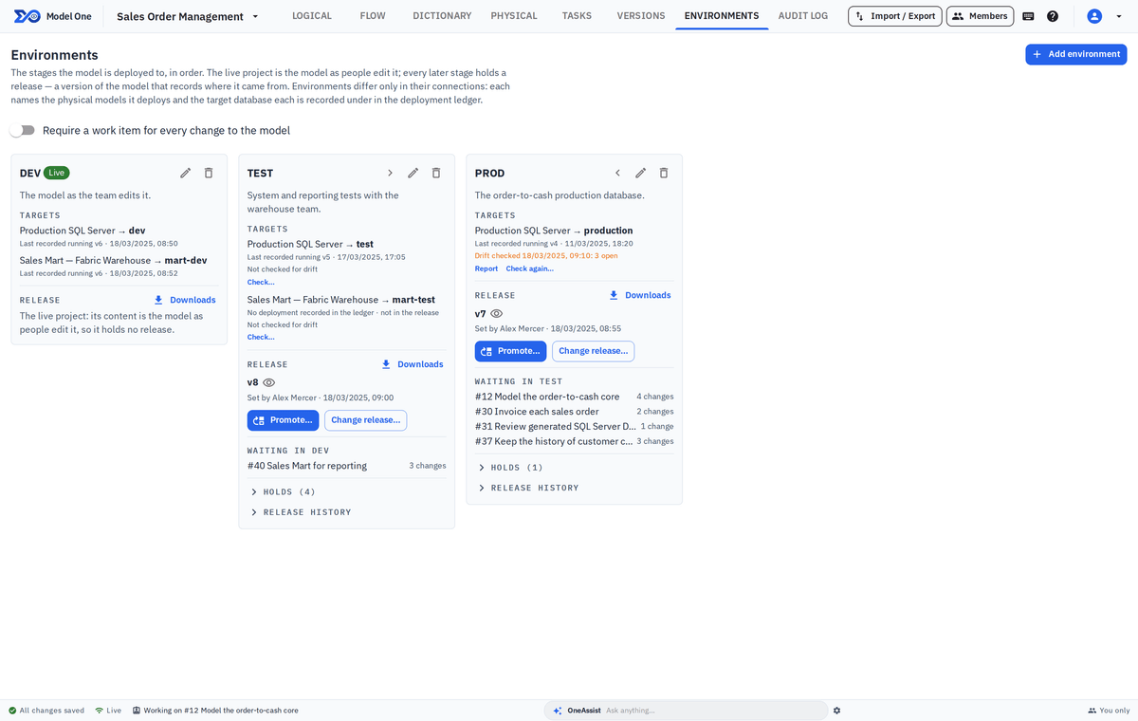The image size is (1138, 721).
Task: Edit the PROD environment pencil icon
Action: 640,173
